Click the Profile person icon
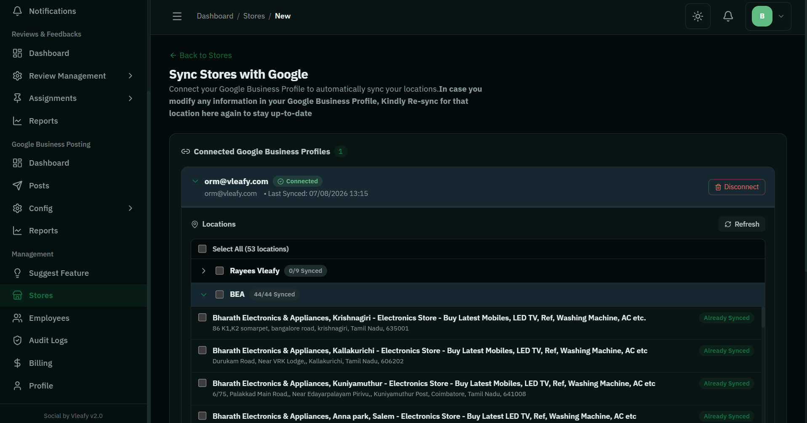The width and height of the screenshot is (807, 423). 17,386
